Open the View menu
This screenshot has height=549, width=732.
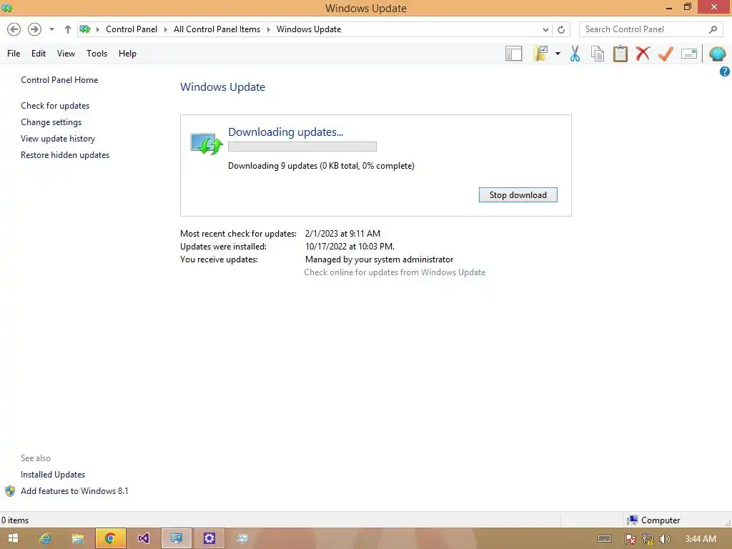[66, 54]
